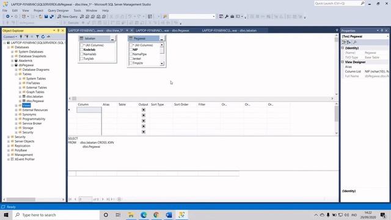Open Word from the taskbar
This screenshot has width=391, height=220.
pos(169,215)
